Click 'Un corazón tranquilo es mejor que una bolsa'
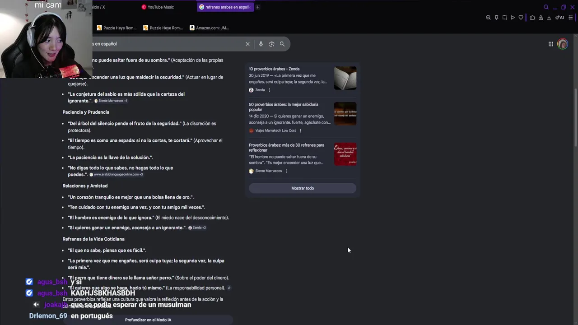 point(131,197)
